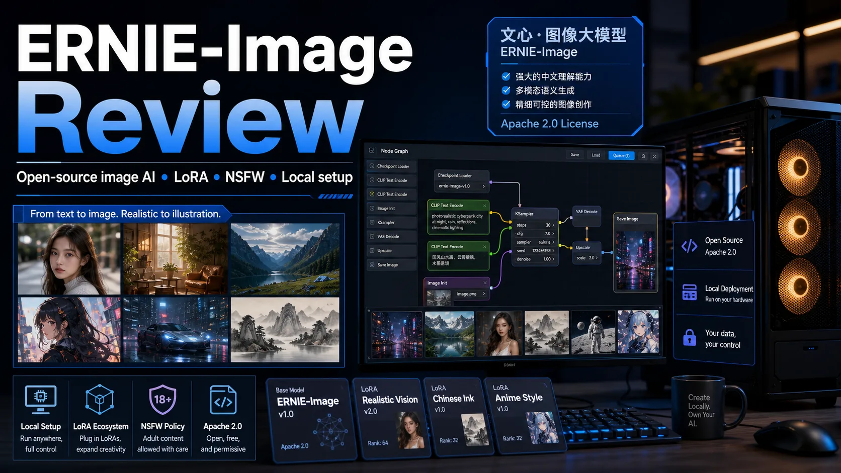This screenshot has width=841, height=473.
Task: Click the sports car showcase image
Action: [175, 330]
